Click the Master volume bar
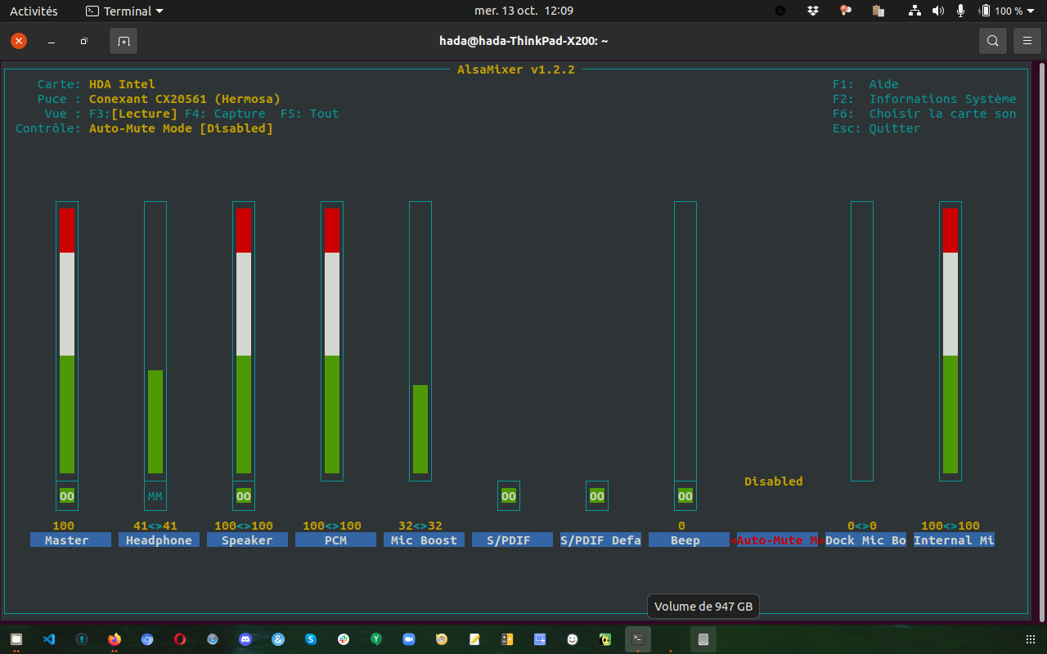 point(67,341)
